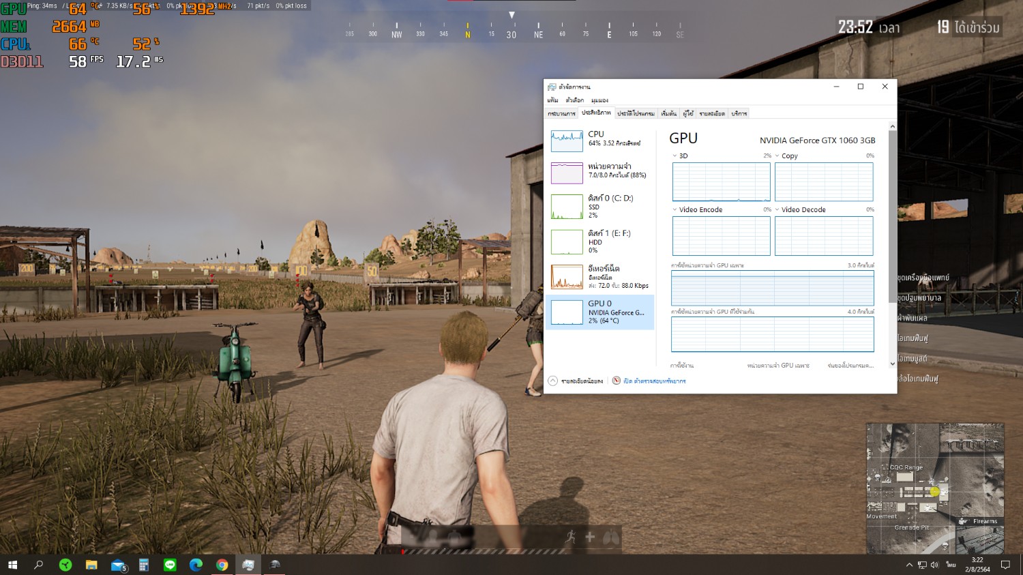Open the ตัวเลือก menu
Screen dimensions: 1023x575
[575, 100]
